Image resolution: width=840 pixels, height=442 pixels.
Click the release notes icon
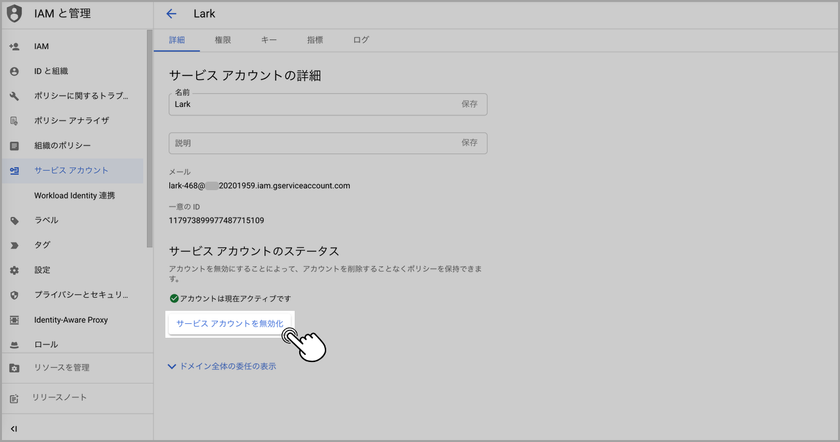14,398
